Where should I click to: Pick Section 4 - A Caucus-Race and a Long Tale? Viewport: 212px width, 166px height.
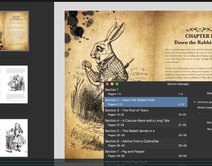(146, 123)
